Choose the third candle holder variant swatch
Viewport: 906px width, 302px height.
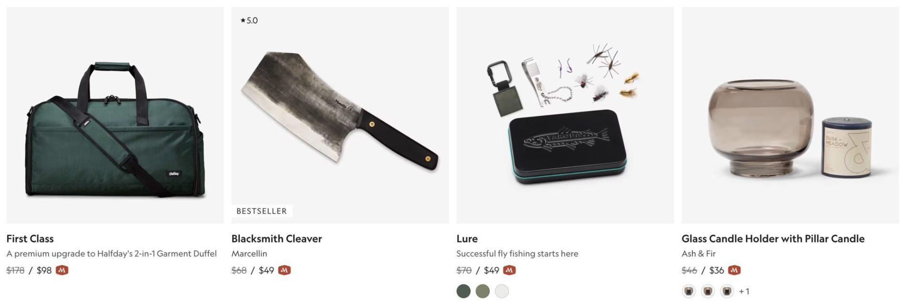[x=727, y=291]
